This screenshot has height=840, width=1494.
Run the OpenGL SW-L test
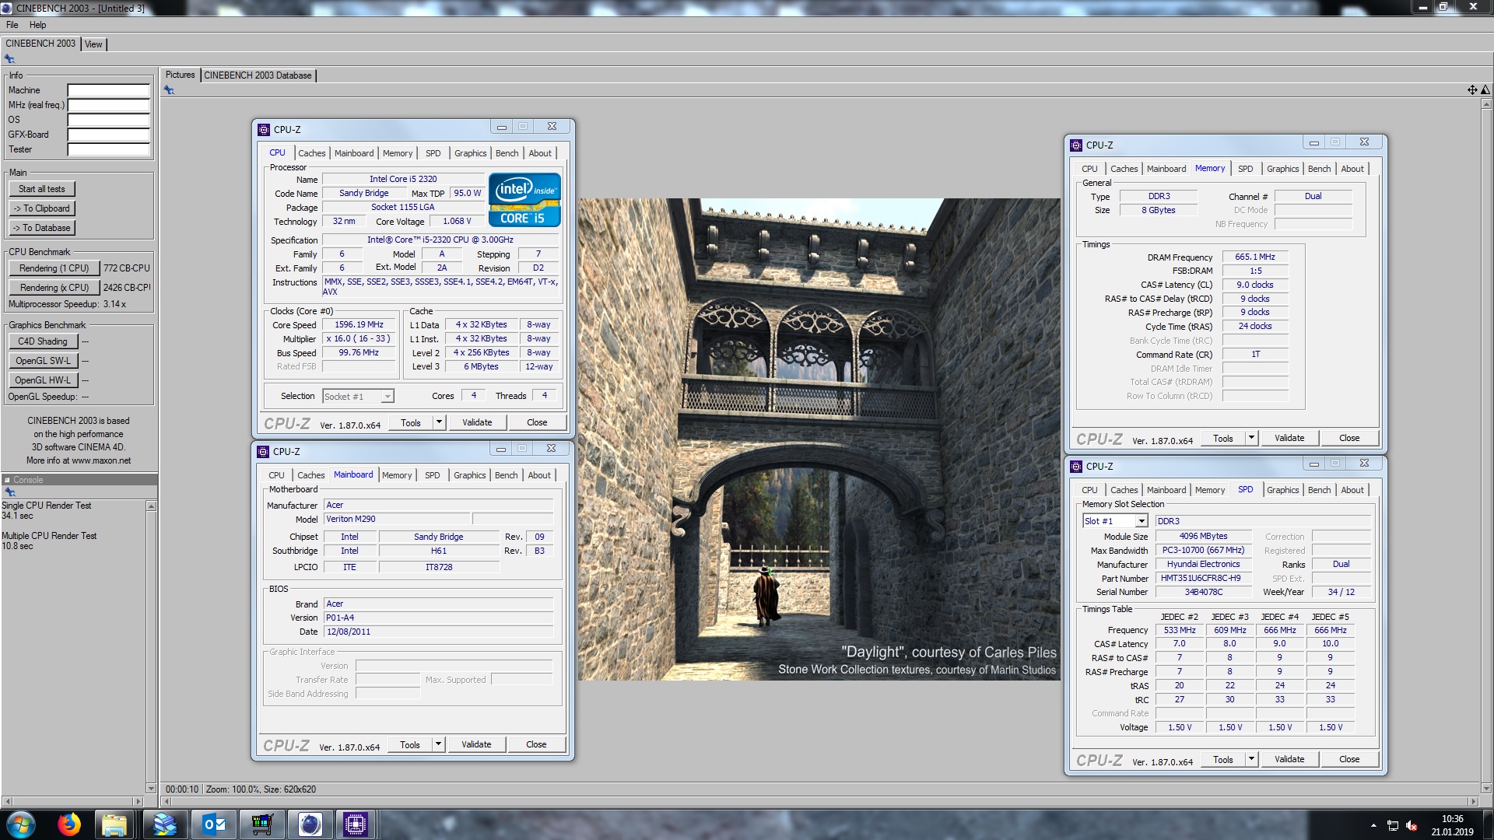pyautogui.click(x=43, y=361)
